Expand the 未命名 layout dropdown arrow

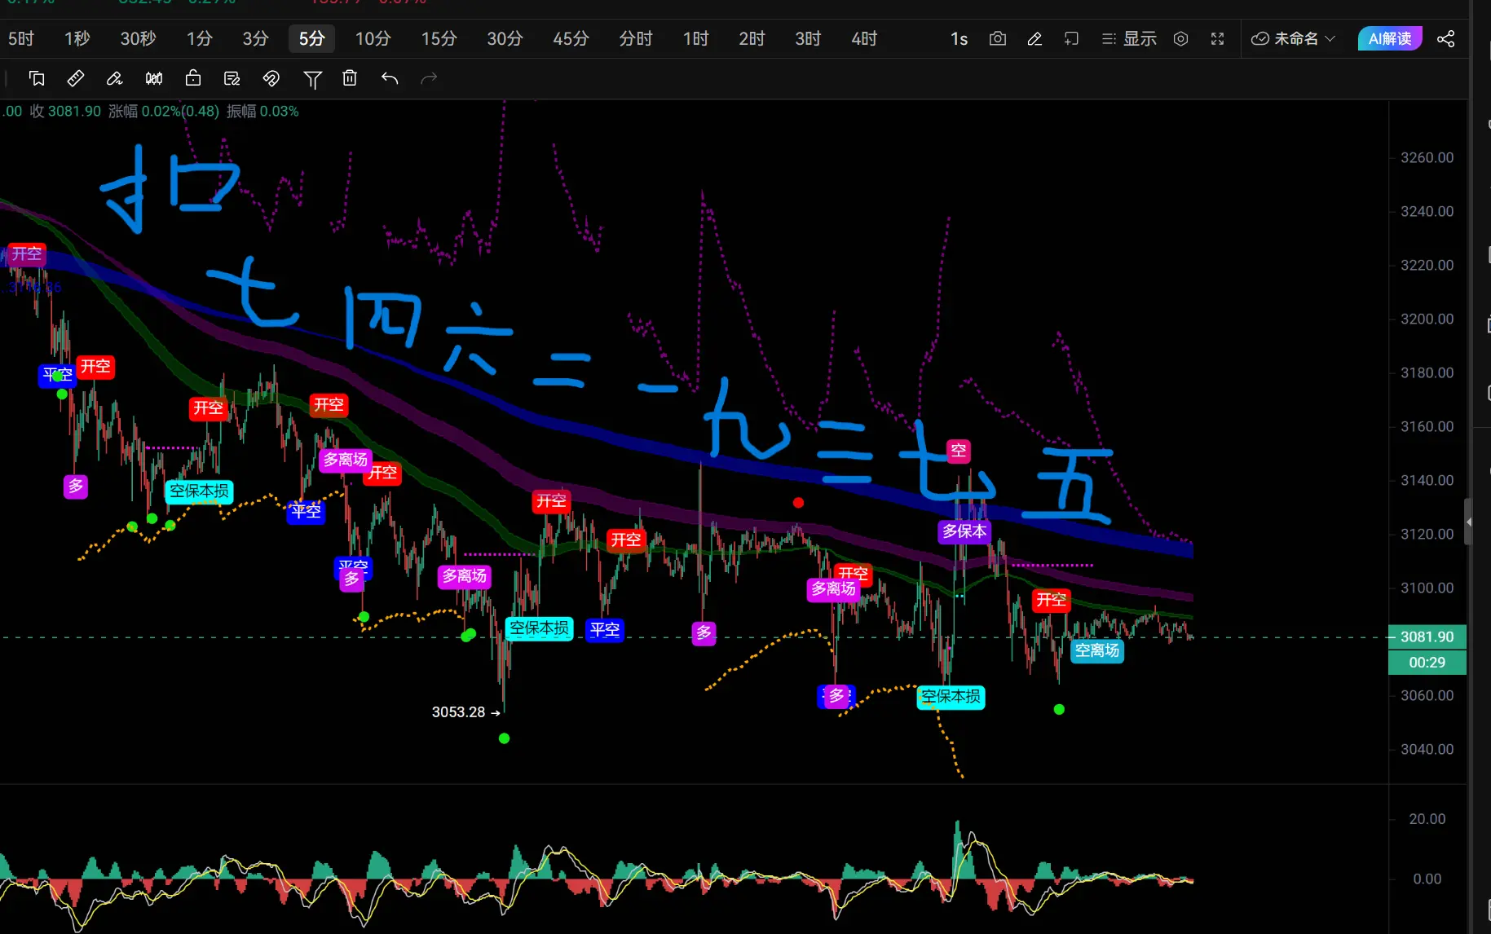pyautogui.click(x=1330, y=38)
